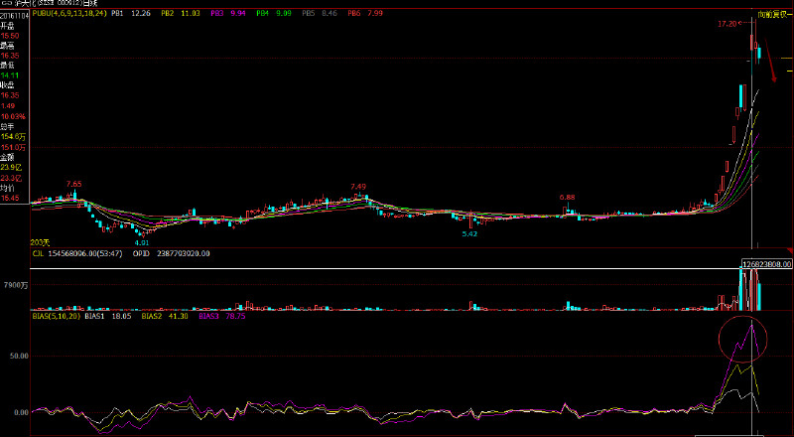Open the CJL volume indicator settings

click(x=38, y=253)
